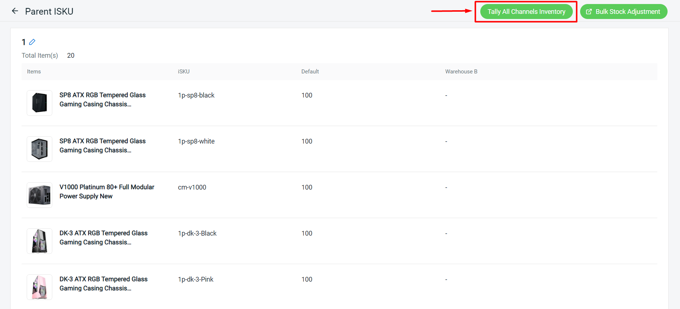
Task: Open Bulk Stock Adjustment
Action: 623,12
